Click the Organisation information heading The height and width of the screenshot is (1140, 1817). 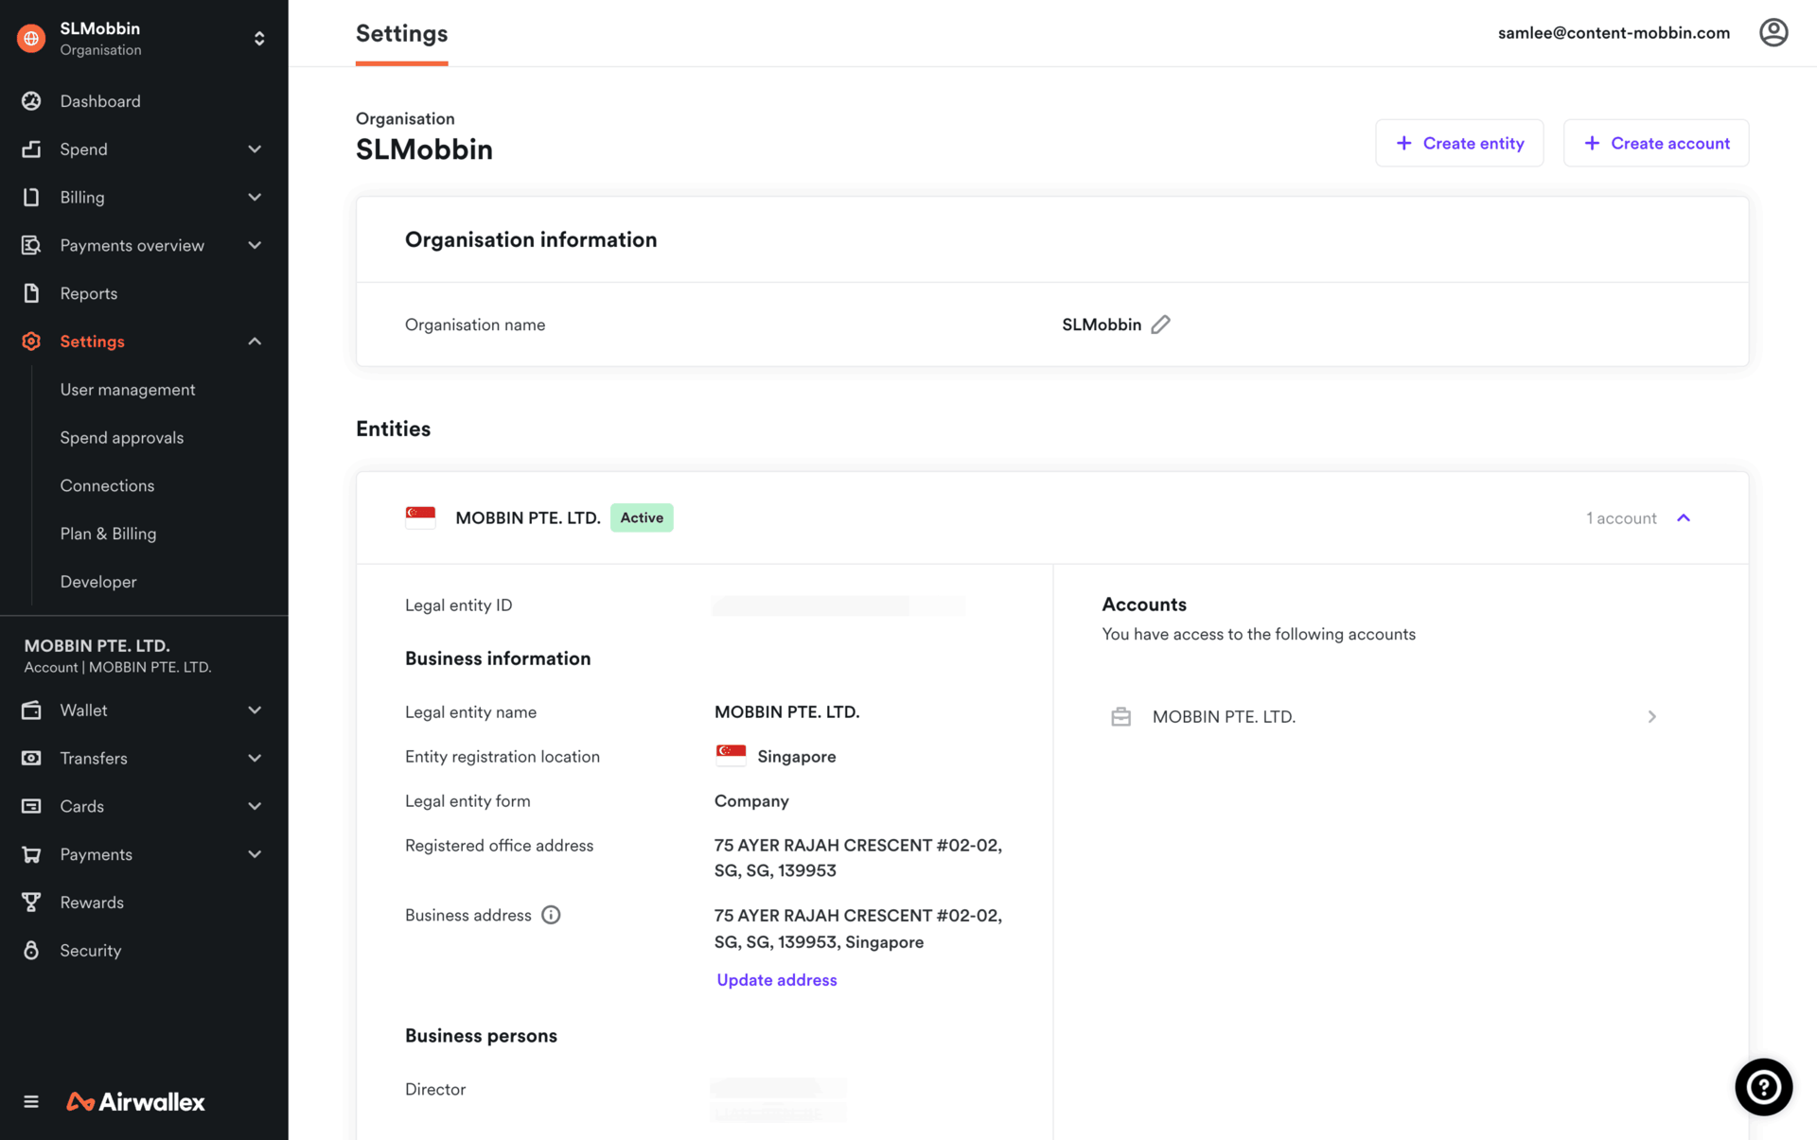click(x=531, y=239)
